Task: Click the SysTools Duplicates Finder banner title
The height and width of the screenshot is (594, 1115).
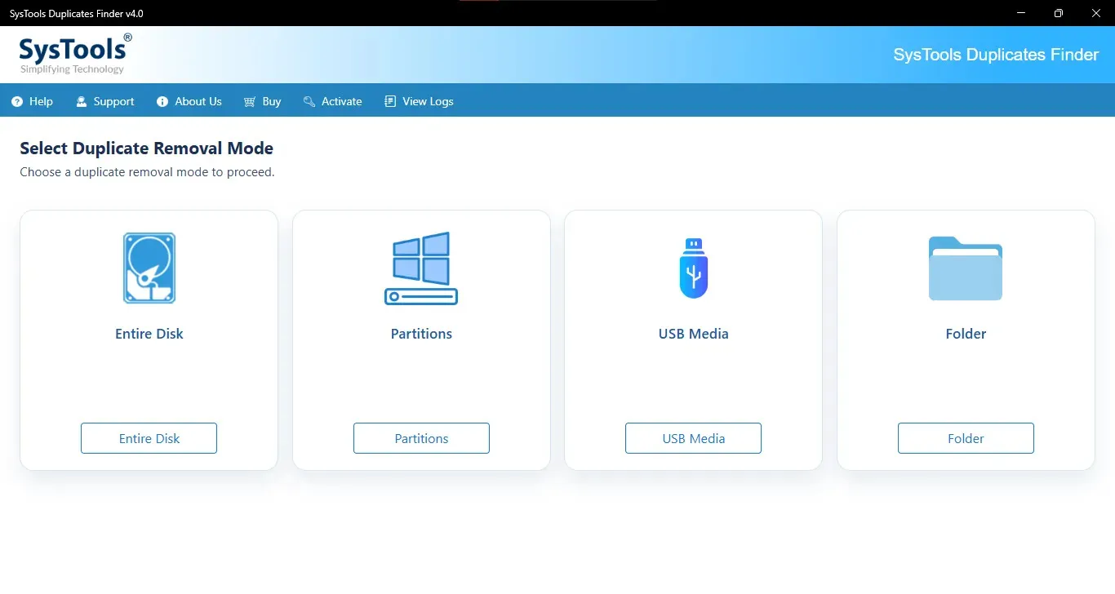Action: point(996,55)
